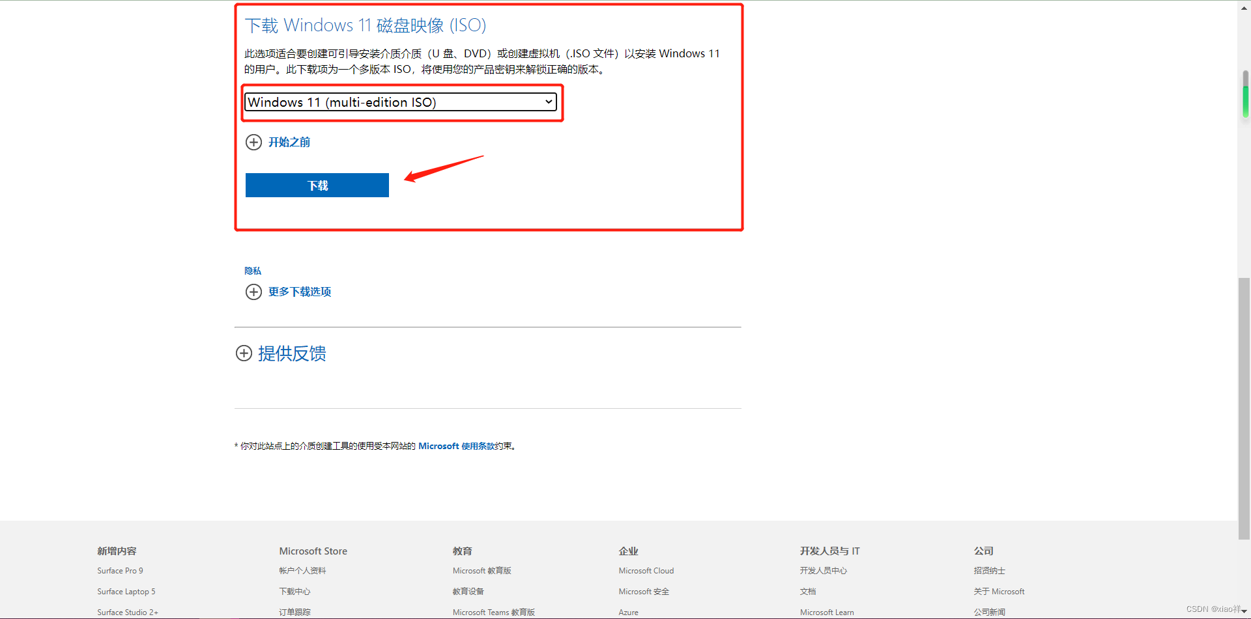Screen dimensions: 1251x619
Task: Click the scrollbar up arrow
Action: [x=1244, y=7]
